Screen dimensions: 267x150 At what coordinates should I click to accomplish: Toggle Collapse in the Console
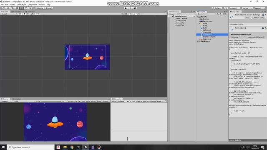(121, 101)
